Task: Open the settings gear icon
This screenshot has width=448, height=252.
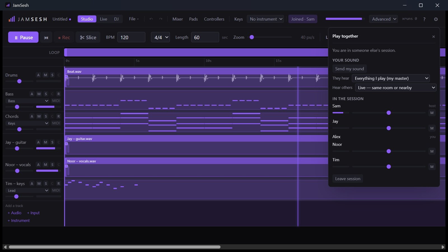Action: click(436, 19)
